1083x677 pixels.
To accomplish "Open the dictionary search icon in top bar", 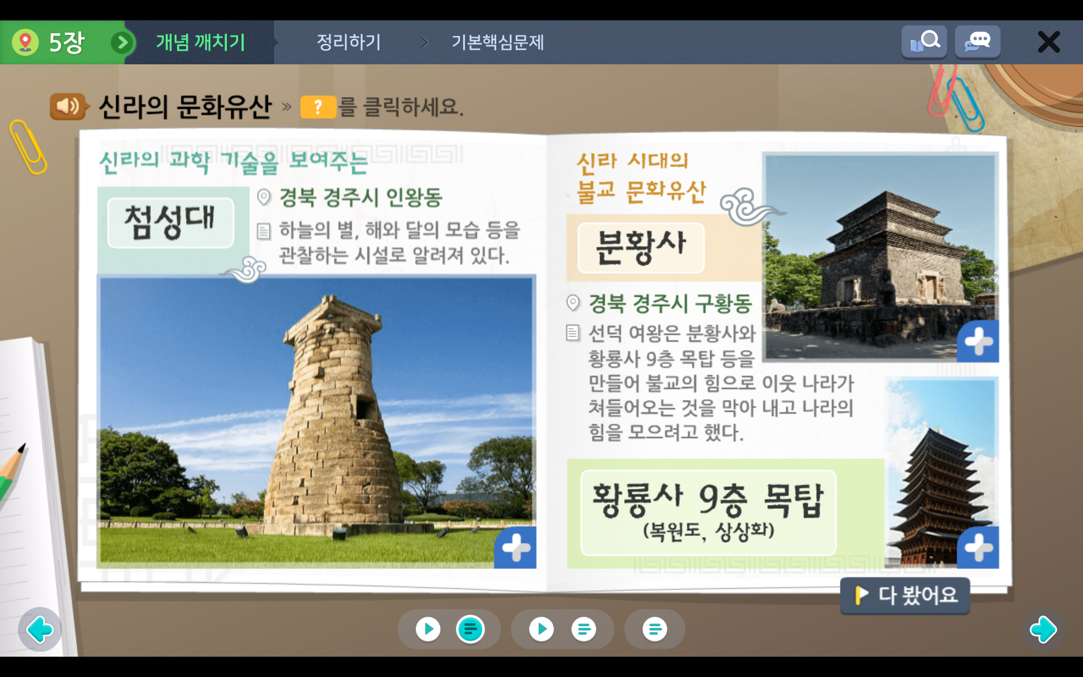I will click(924, 42).
